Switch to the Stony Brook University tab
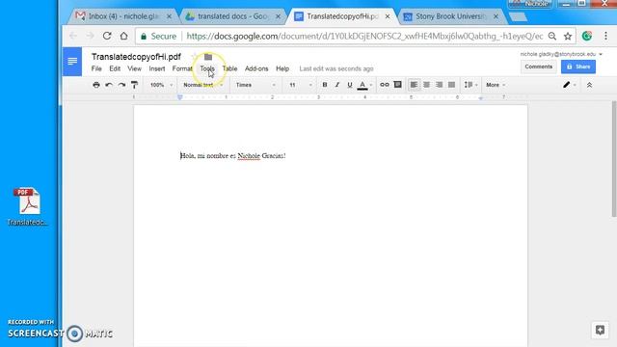 coord(451,16)
